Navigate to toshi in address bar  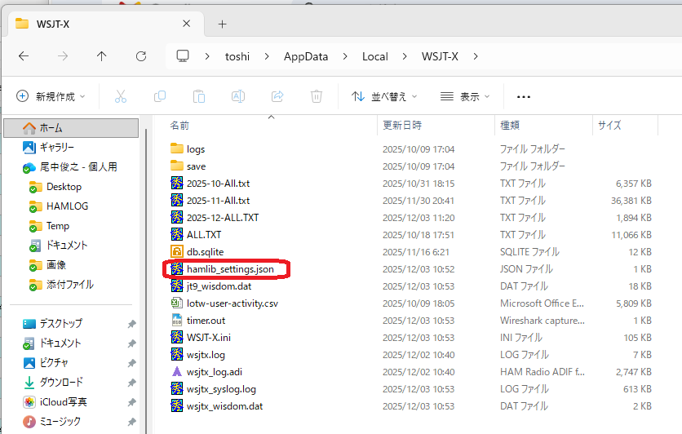click(x=237, y=56)
